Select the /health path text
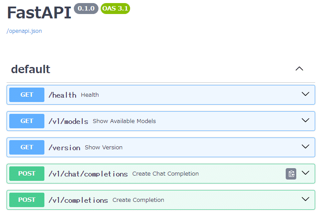The height and width of the screenshot is (215, 320). click(62, 95)
